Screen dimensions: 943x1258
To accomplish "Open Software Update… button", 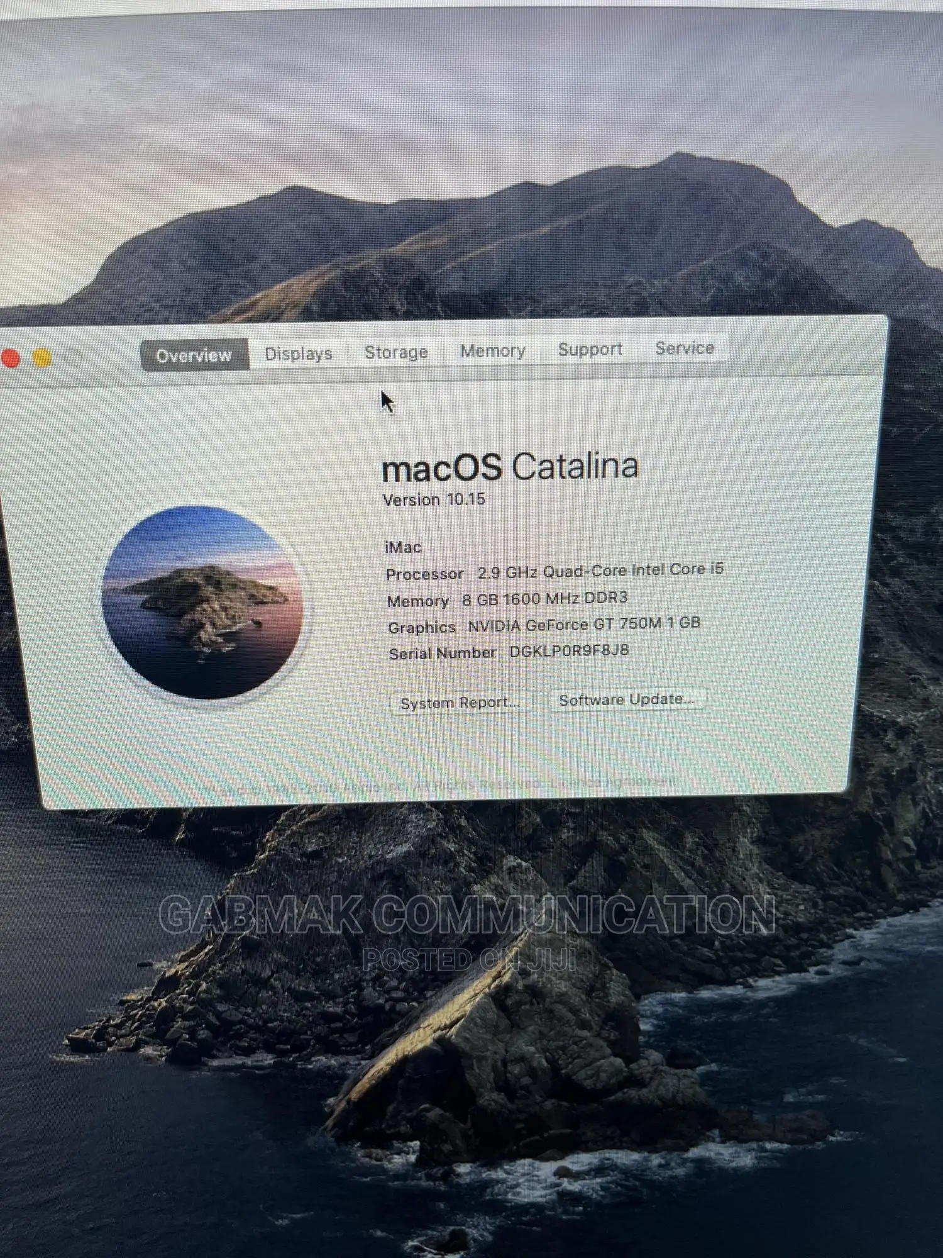I will tap(627, 699).
